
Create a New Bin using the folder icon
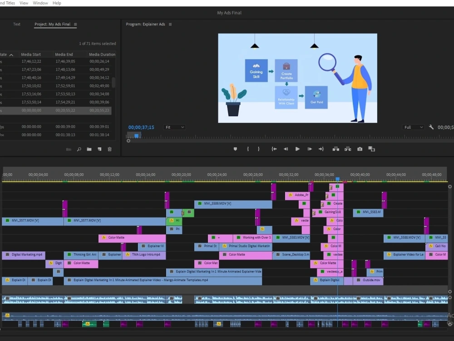tap(89, 149)
